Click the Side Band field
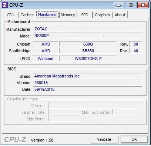The height and width of the screenshot is (146, 151). [63, 119]
